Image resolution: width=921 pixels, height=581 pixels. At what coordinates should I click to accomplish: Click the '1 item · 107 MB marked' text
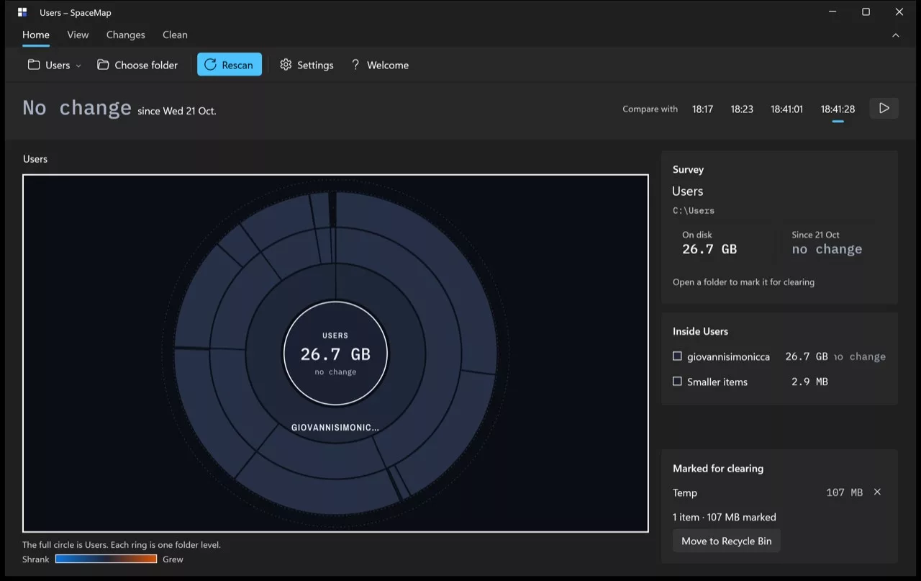(725, 517)
